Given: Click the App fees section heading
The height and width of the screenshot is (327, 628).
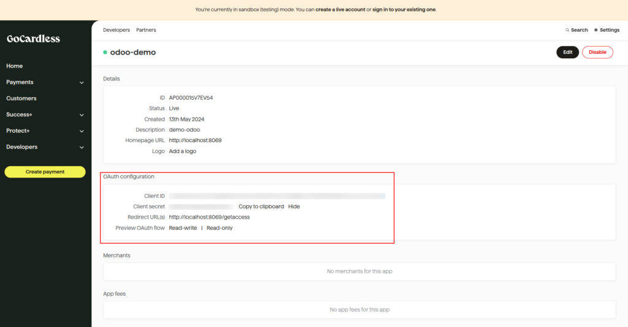Looking at the screenshot, I should click(x=115, y=294).
